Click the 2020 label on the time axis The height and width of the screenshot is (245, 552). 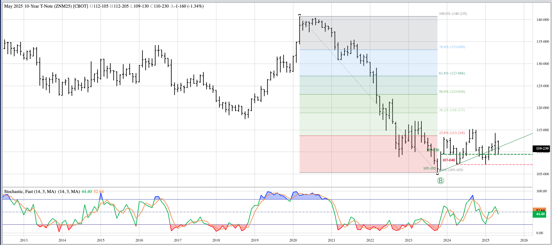coord(293,240)
